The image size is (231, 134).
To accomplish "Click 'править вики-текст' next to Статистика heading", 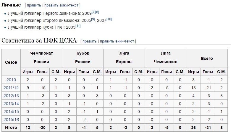I will click(117, 41).
